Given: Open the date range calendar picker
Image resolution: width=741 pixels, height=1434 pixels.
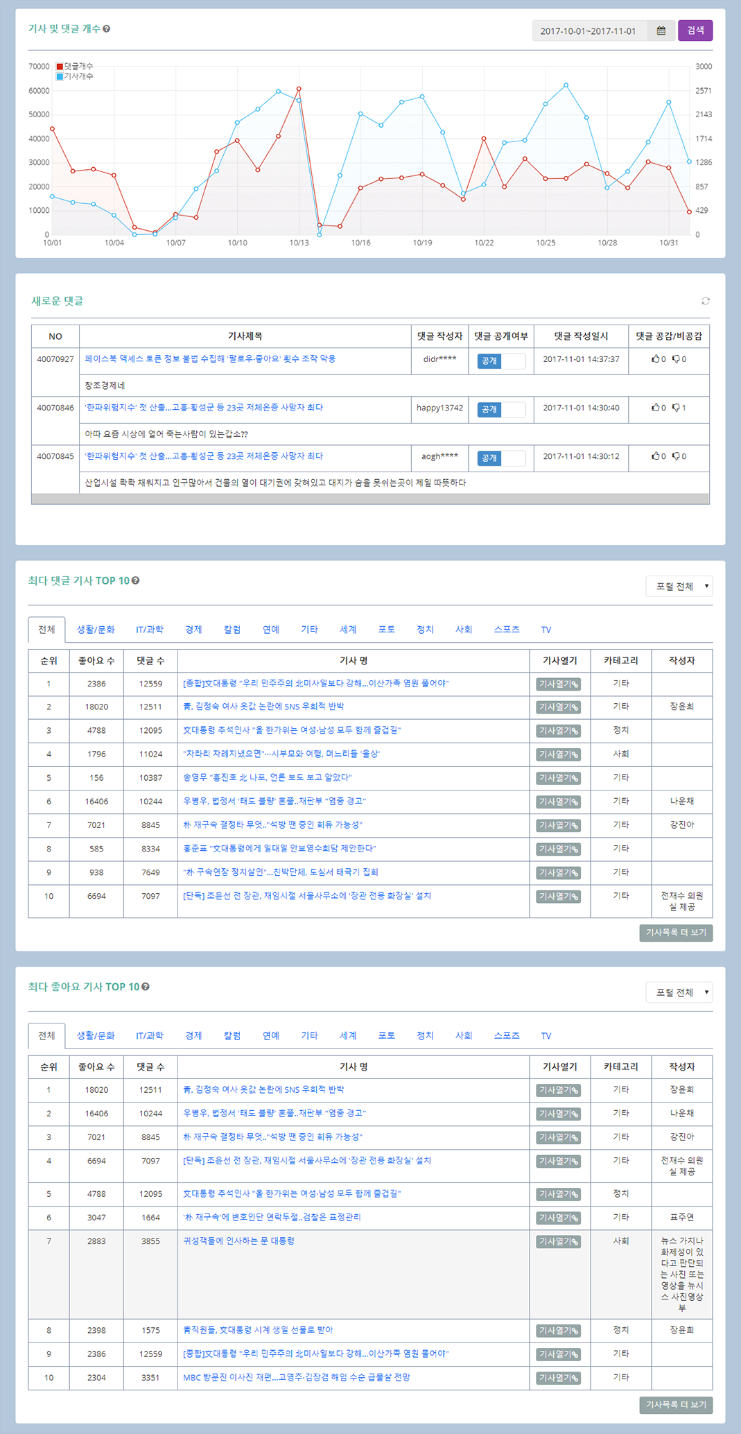Looking at the screenshot, I should click(x=661, y=31).
